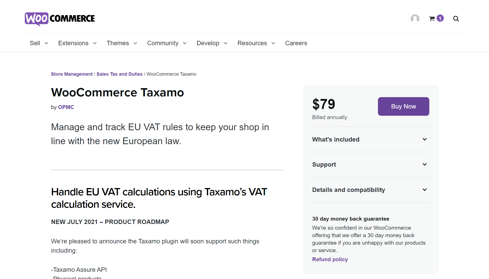Click the WooCommerce logo

pos(60,19)
